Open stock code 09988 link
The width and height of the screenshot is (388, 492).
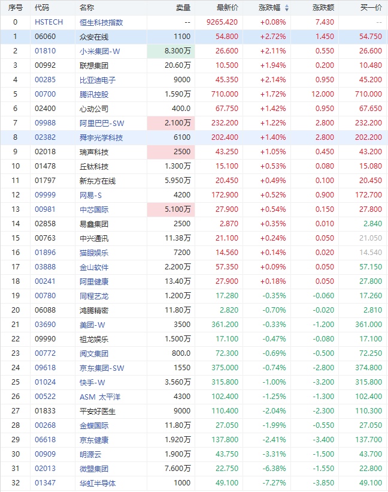(45, 123)
